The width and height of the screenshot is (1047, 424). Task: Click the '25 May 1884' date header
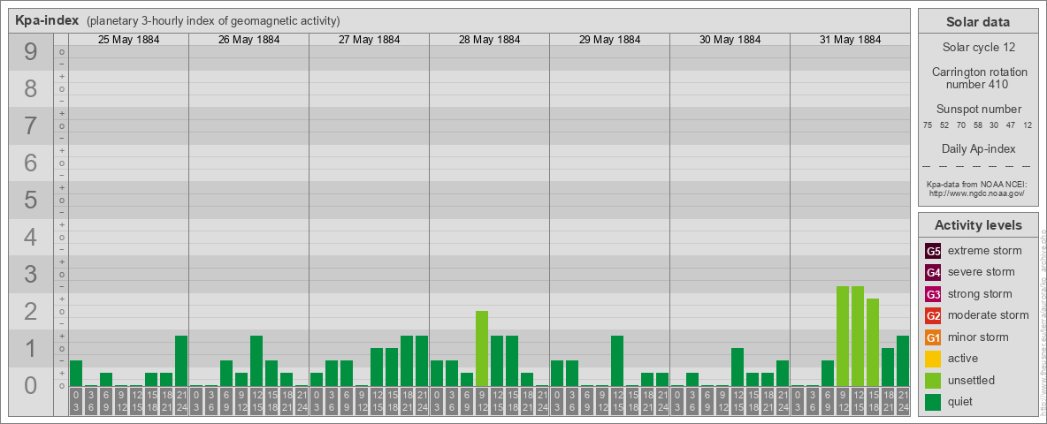pyautogui.click(x=129, y=40)
